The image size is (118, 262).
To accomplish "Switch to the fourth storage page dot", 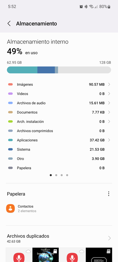I will pyautogui.click(x=67, y=175).
